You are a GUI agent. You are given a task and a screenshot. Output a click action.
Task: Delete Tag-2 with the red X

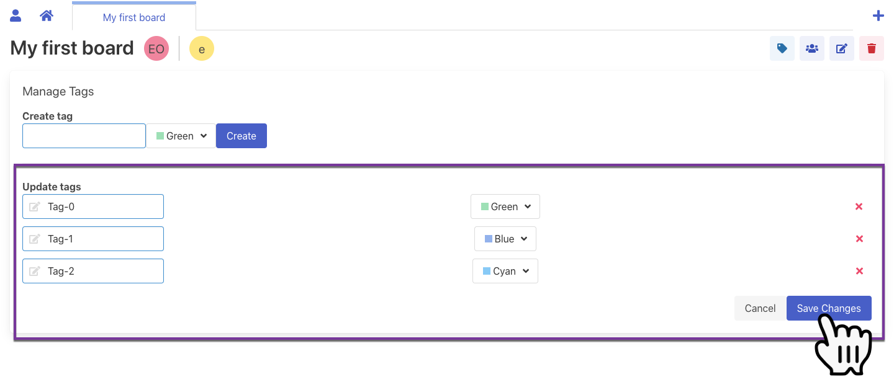(x=859, y=271)
